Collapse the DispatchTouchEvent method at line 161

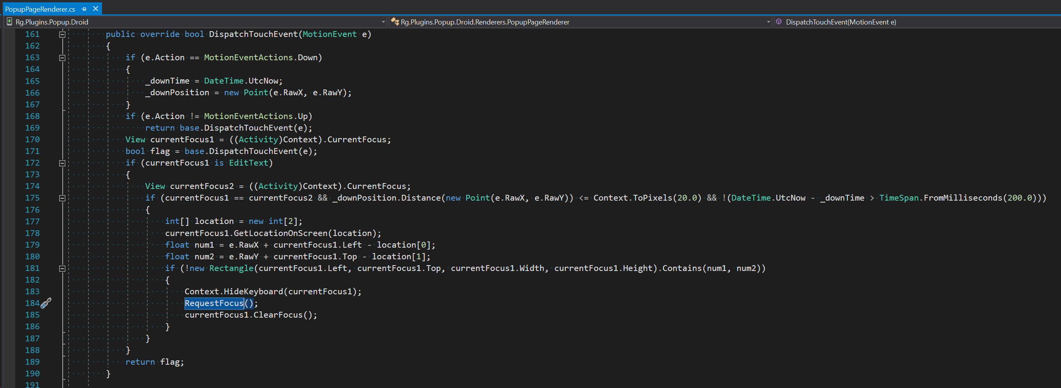(x=62, y=34)
